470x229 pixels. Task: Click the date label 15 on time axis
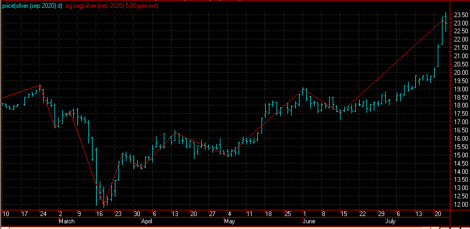pos(344,214)
